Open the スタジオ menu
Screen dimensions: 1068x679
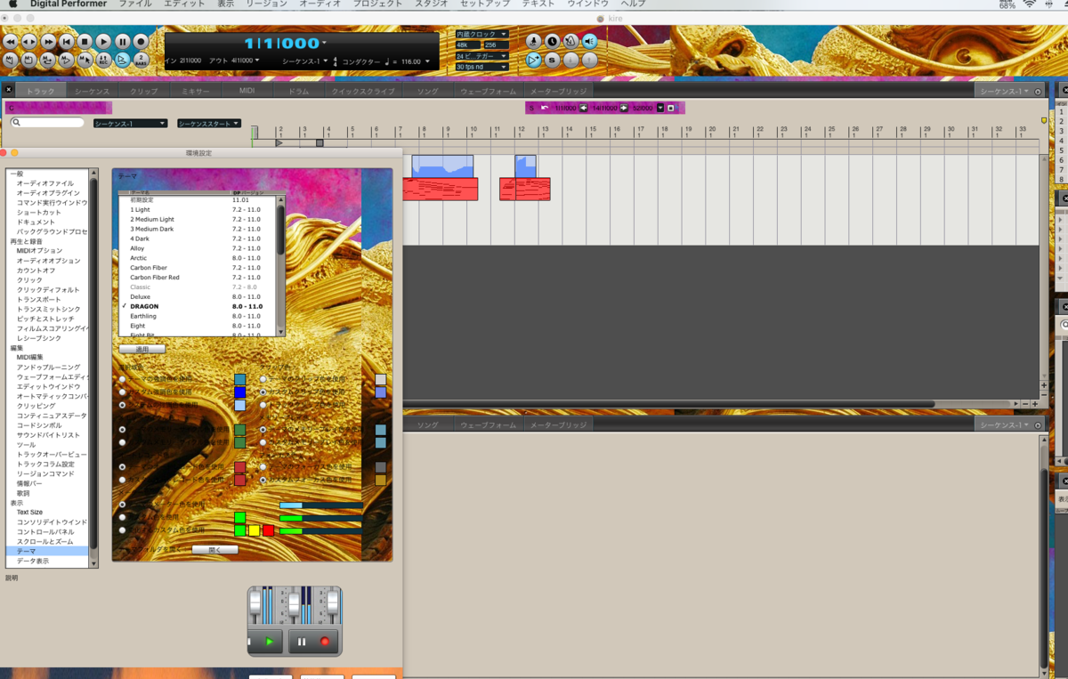click(432, 4)
